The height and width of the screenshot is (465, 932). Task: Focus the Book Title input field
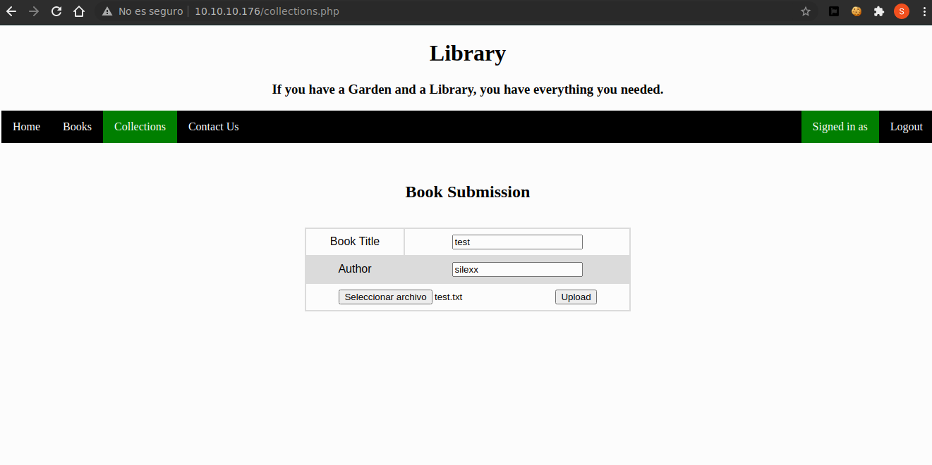pos(517,242)
